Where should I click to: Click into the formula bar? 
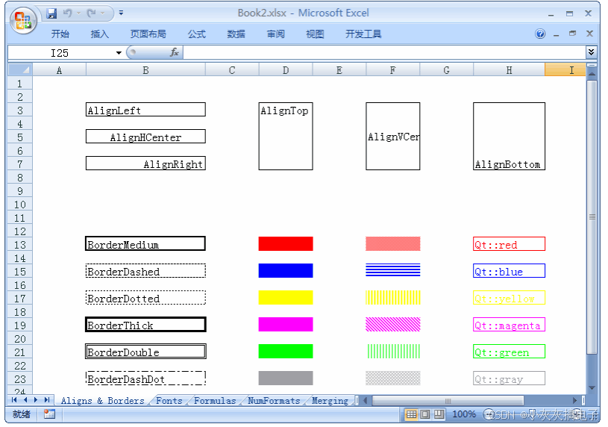tap(384, 53)
